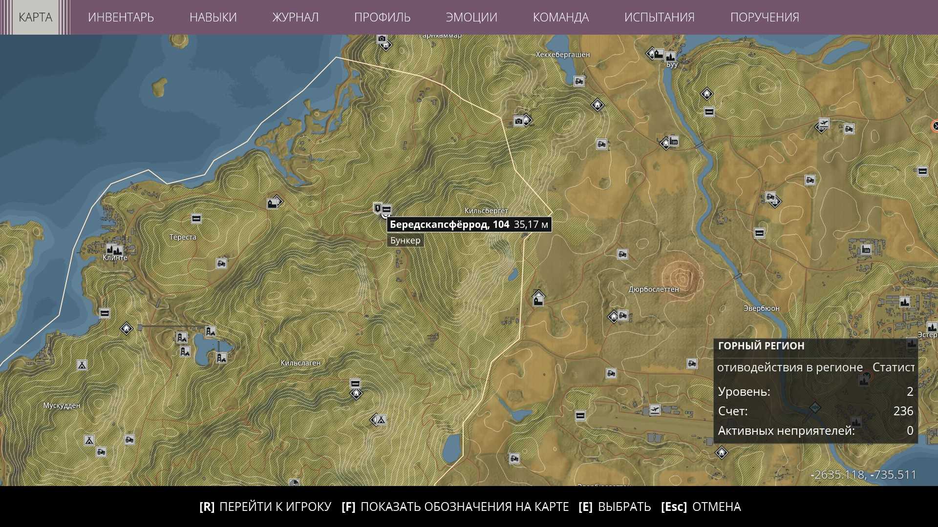Select the bunker icon above Тёреста label
Screen dimensions: 938x527
coord(196,219)
